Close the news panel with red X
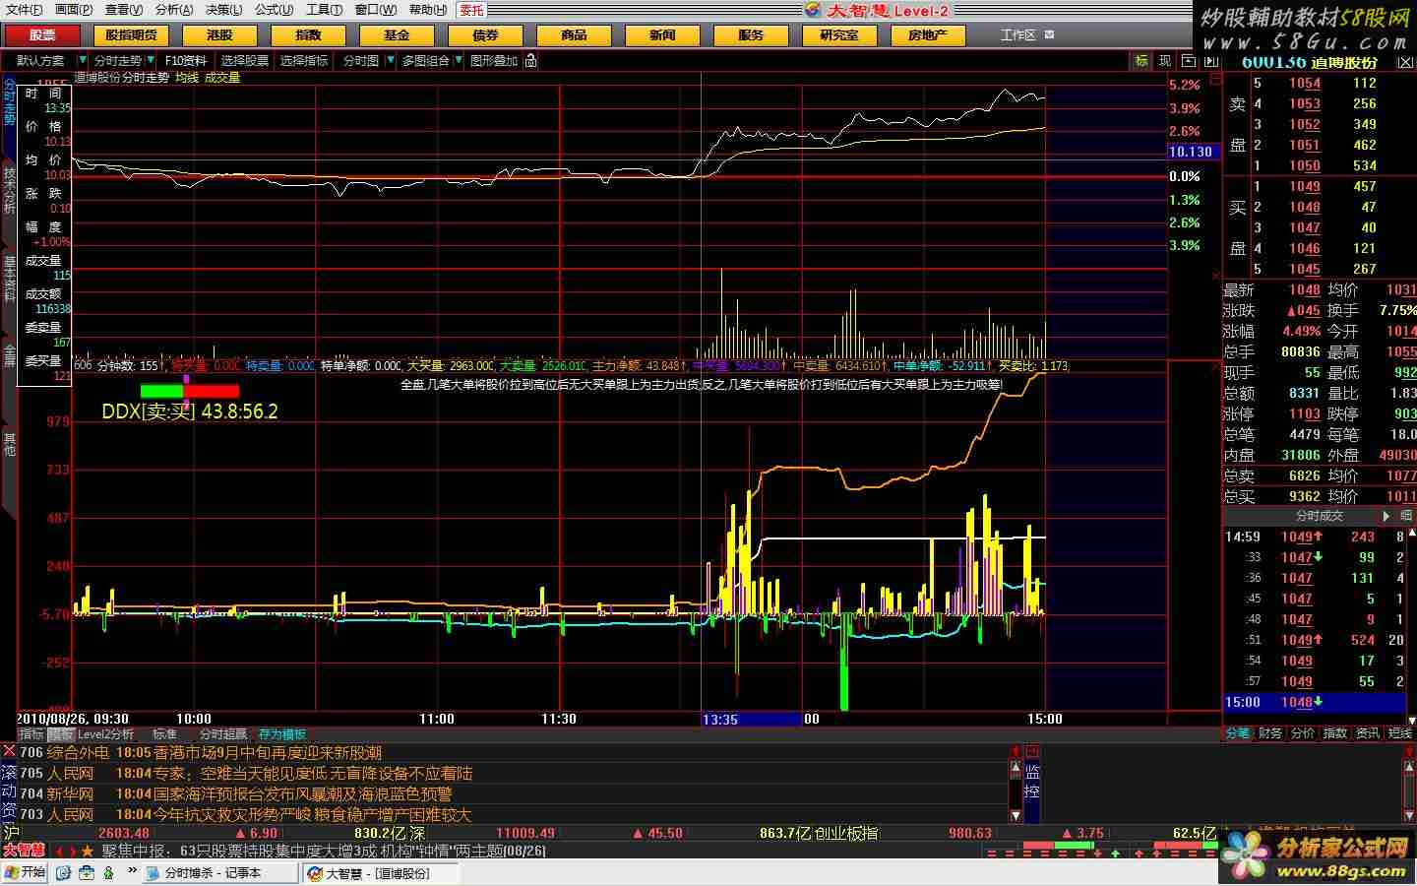The height and width of the screenshot is (886, 1417). click(9, 751)
